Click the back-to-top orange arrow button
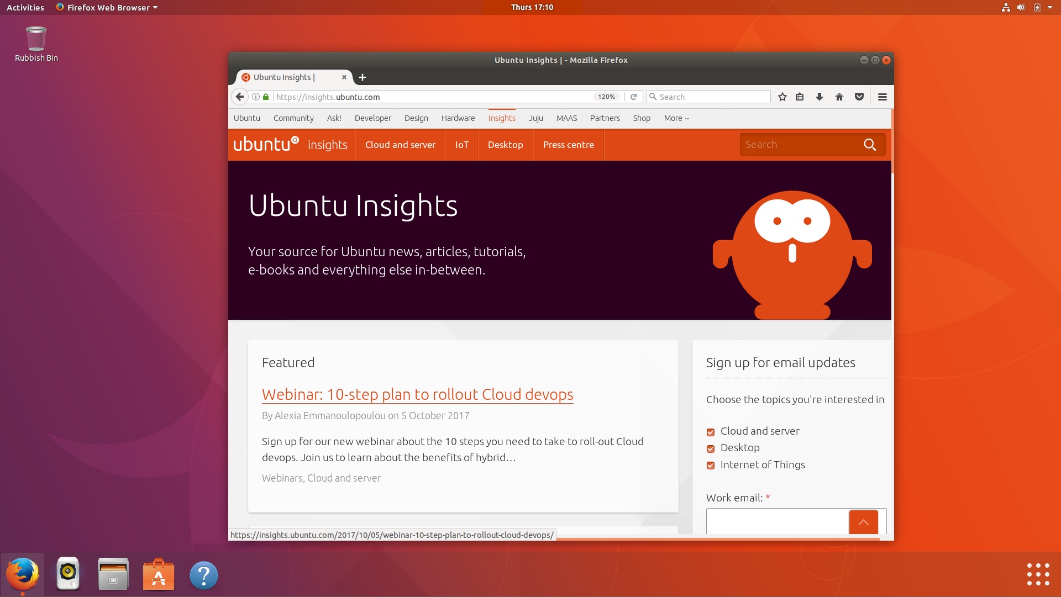The width and height of the screenshot is (1061, 597). coord(863,522)
